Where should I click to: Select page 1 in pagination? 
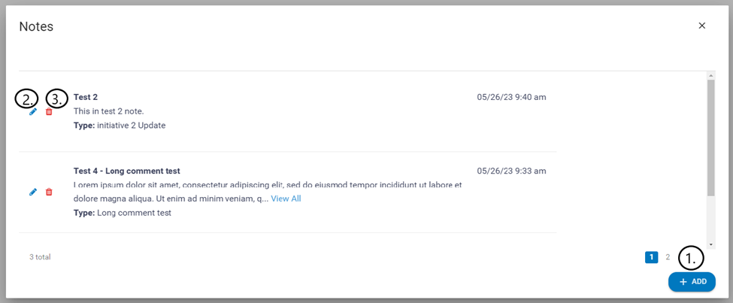click(651, 257)
